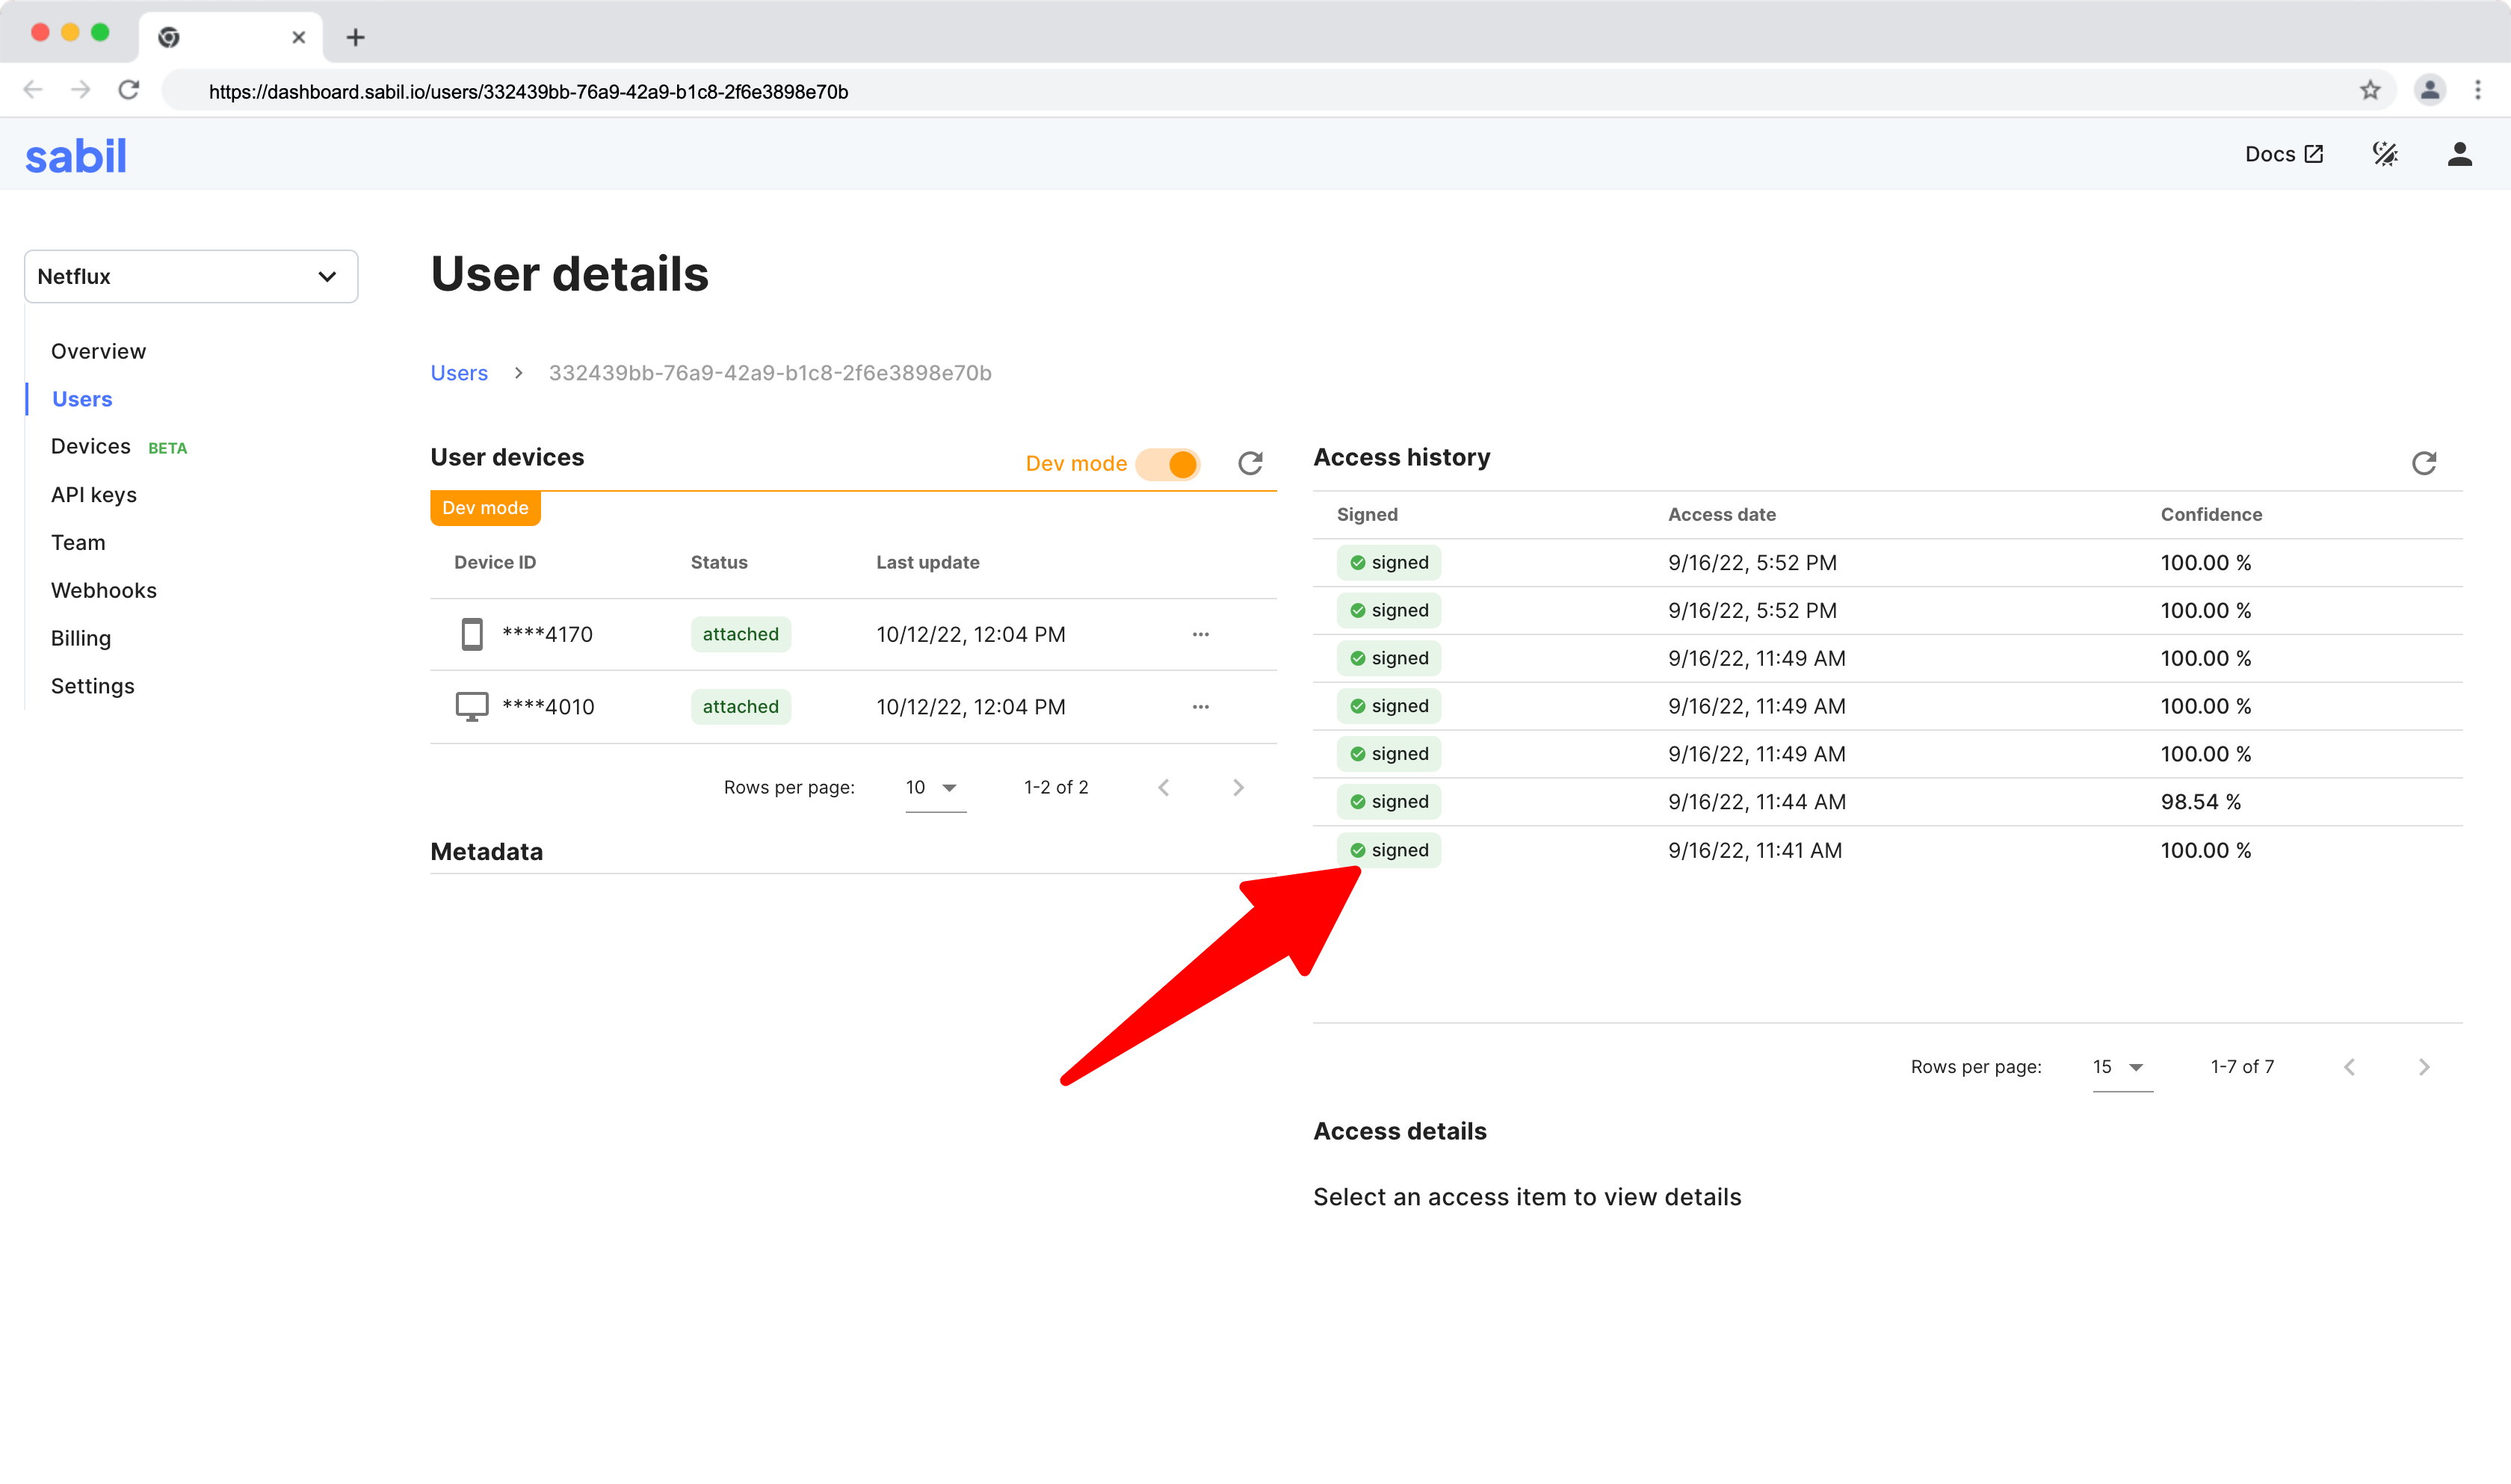2511x1484 pixels.
Task: Refresh the User devices list
Action: tap(1250, 463)
